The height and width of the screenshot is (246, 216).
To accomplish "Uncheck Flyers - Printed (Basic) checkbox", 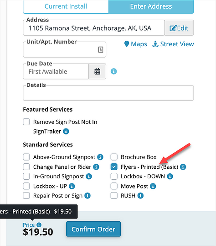I will pos(114,167).
